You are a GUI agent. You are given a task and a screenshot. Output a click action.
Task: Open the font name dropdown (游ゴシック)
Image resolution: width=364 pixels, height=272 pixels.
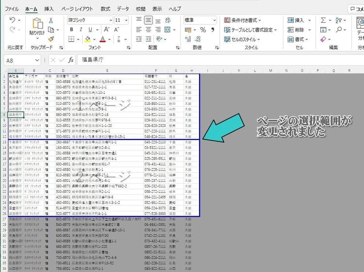click(x=111, y=20)
